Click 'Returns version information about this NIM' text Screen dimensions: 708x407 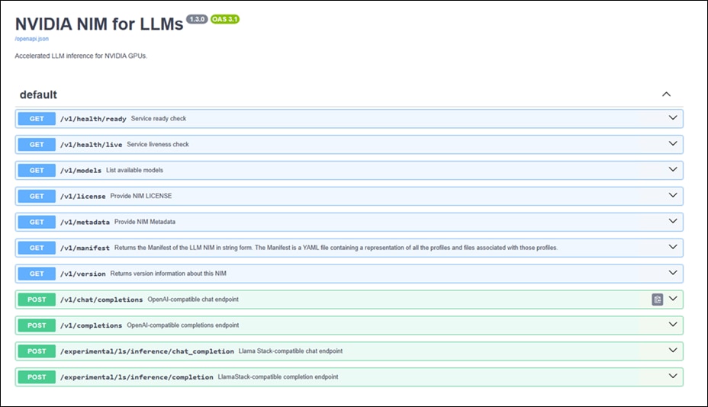tap(169, 273)
